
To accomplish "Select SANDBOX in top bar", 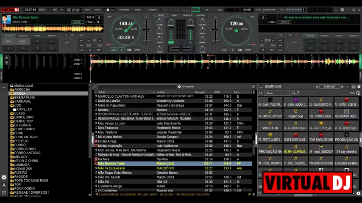I will 153,10.
